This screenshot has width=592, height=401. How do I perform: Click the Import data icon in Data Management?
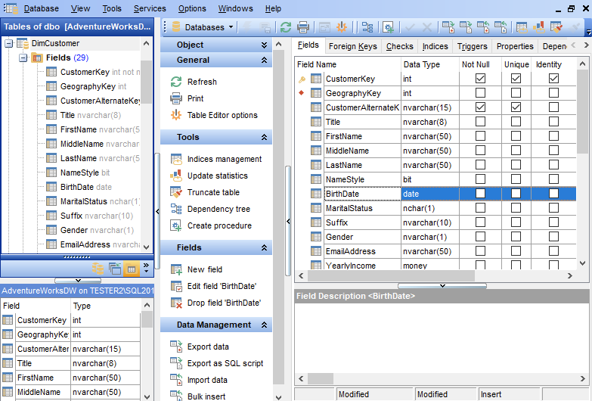click(176, 380)
